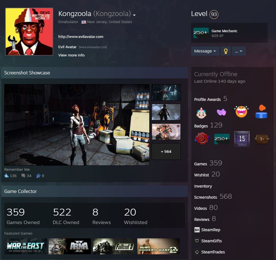Open the level 93 badge circle
The height and width of the screenshot is (260, 276).
pos(214,14)
